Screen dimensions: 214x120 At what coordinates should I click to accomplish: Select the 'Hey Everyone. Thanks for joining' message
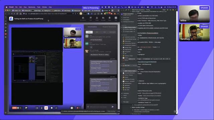100,55
